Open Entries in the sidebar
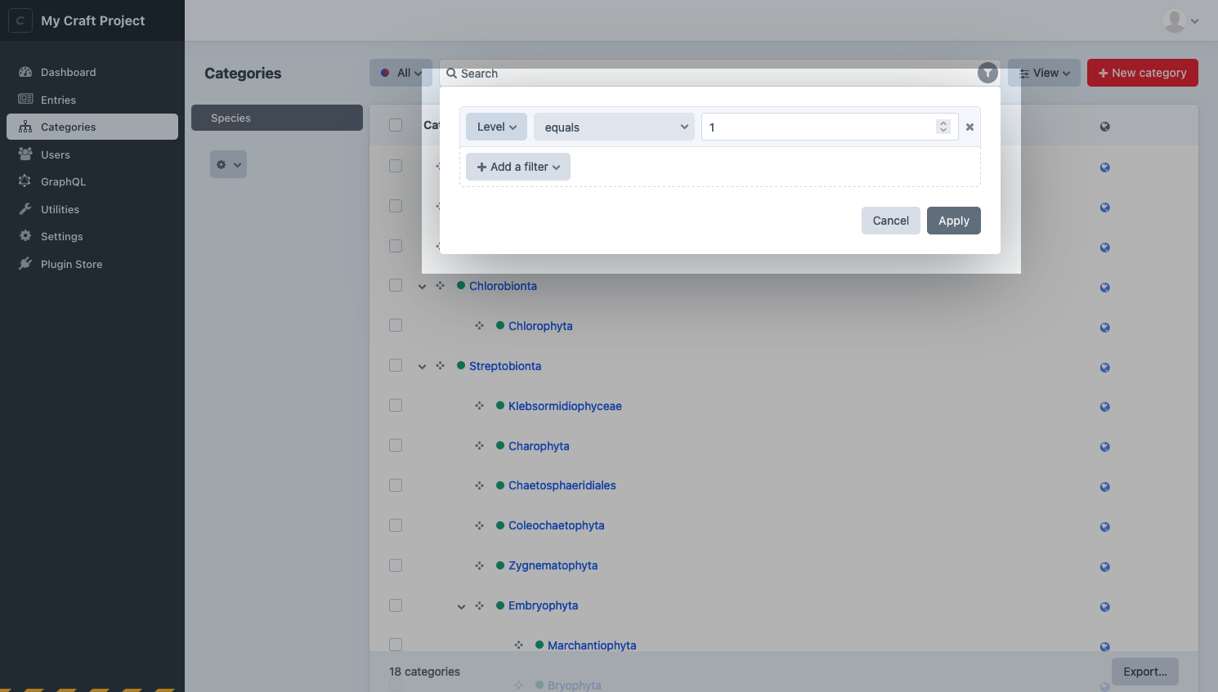The height and width of the screenshot is (692, 1218). tap(58, 100)
